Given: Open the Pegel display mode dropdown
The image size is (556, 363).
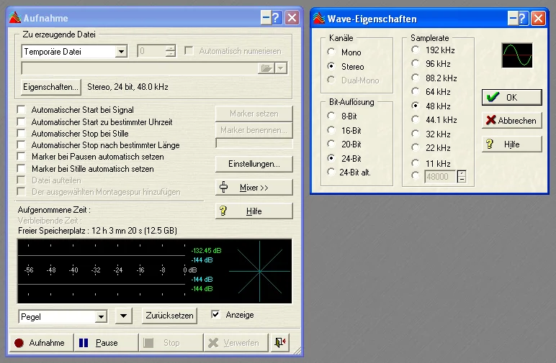Looking at the screenshot, I should click(102, 316).
